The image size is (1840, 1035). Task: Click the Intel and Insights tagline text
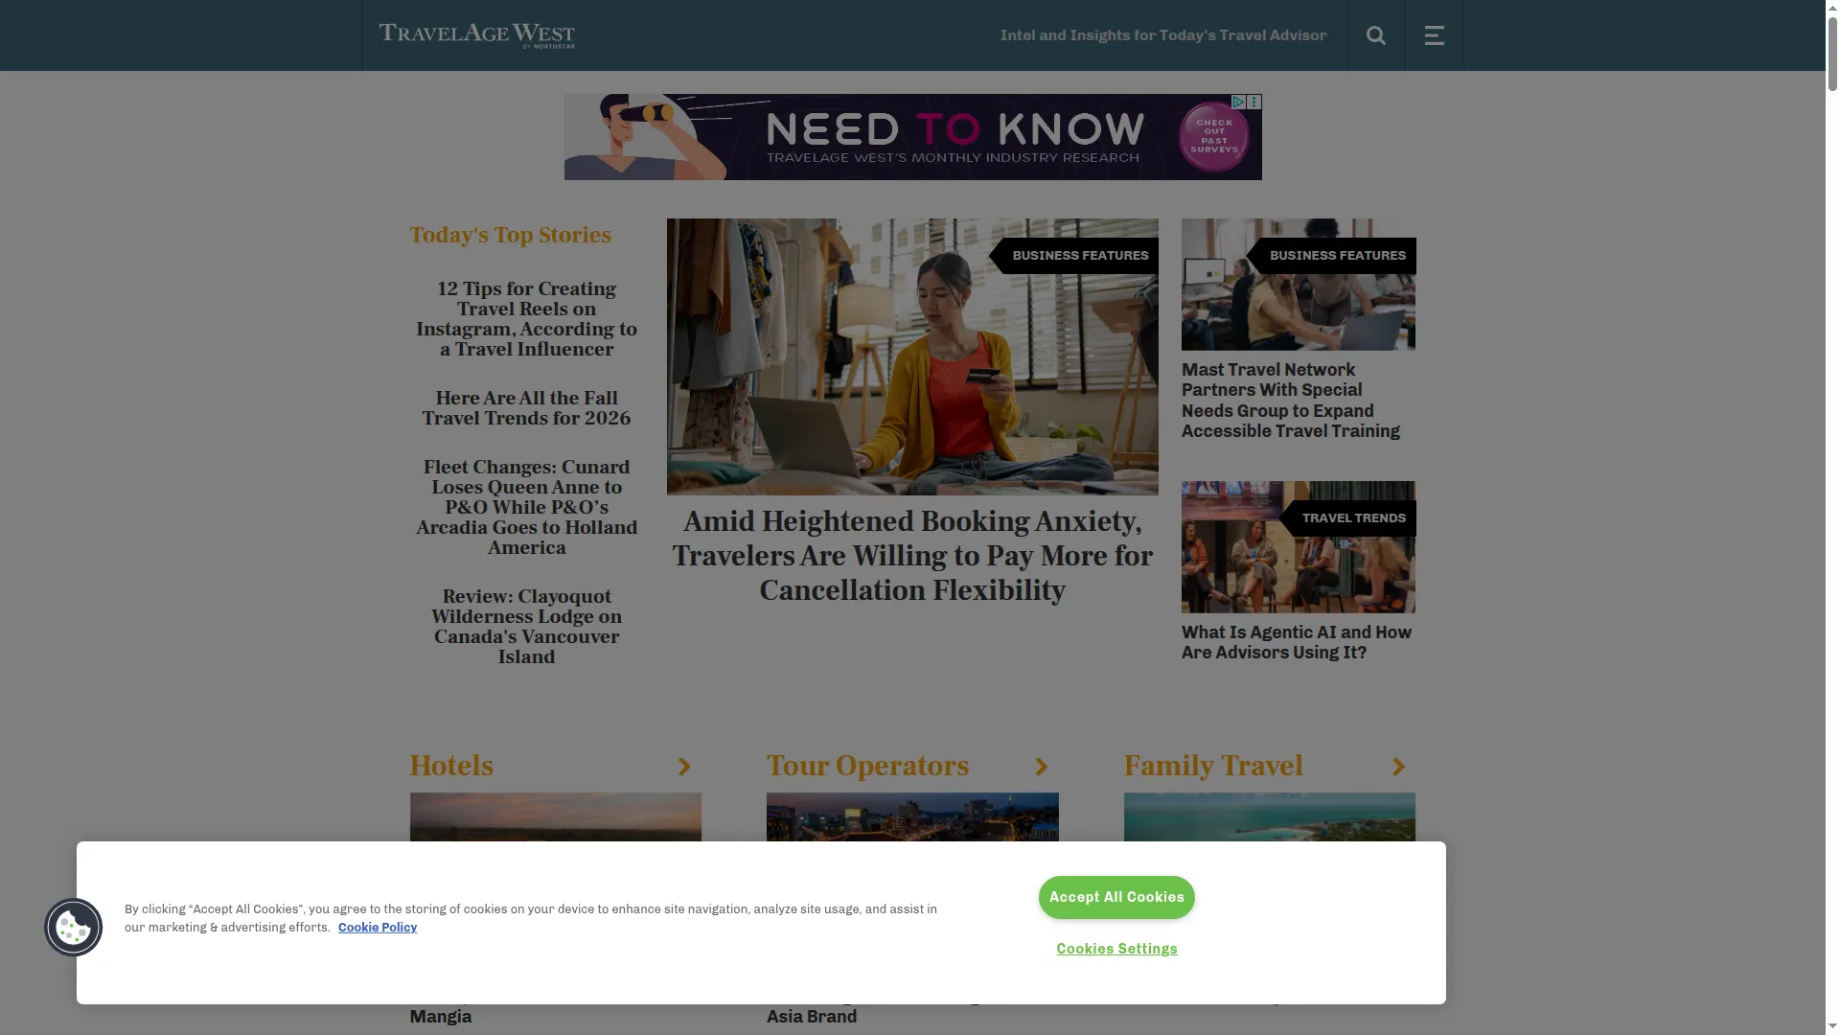coord(1163,35)
